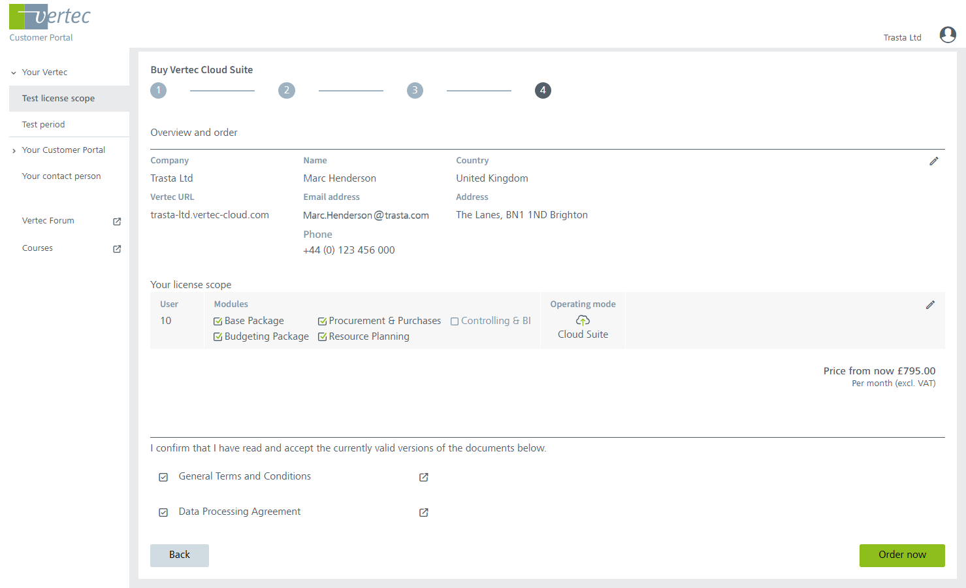966x588 pixels.
Task: Toggle Data Processing Agreement checkbox
Action: (163, 513)
